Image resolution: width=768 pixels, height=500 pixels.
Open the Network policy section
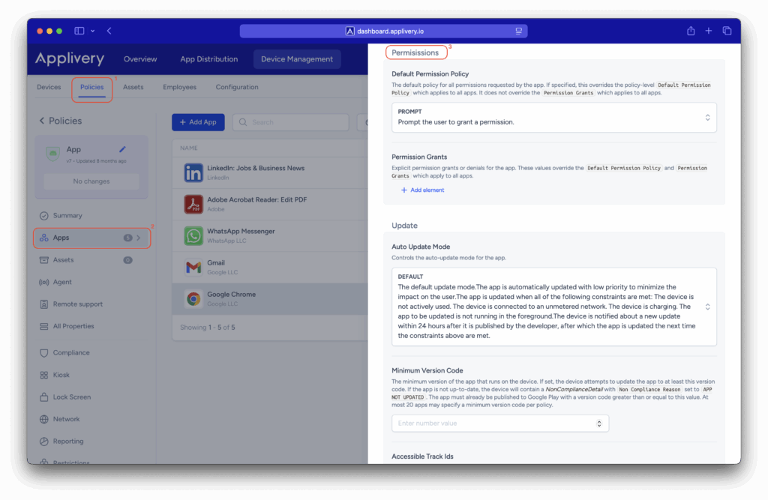(68, 418)
